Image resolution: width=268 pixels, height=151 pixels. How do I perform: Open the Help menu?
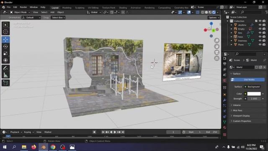tap(43, 7)
